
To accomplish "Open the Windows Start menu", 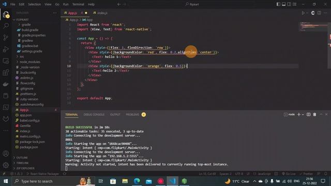I will [6, 181].
